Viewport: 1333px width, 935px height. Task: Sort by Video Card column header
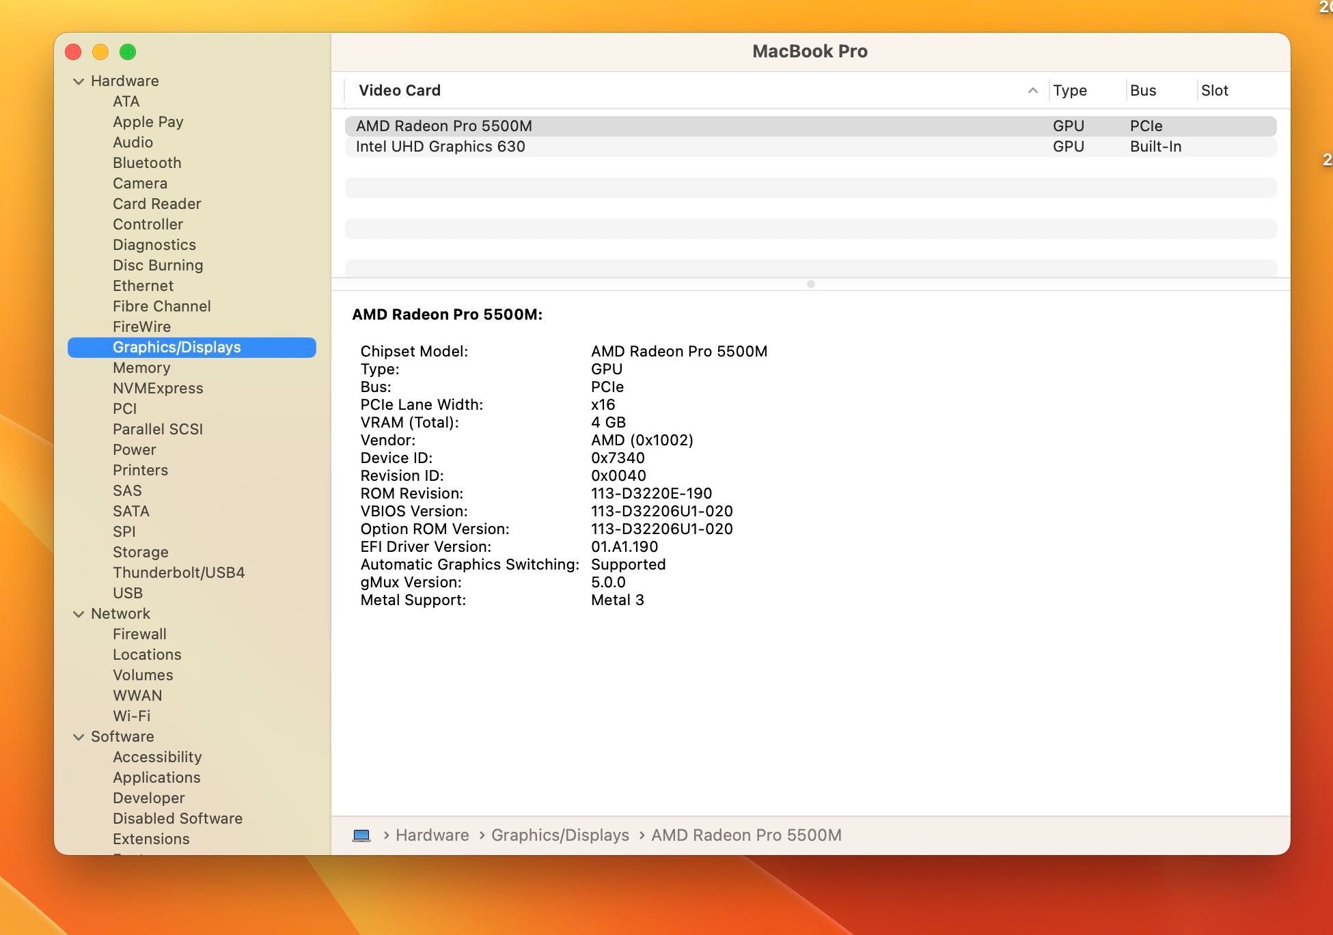tap(400, 90)
